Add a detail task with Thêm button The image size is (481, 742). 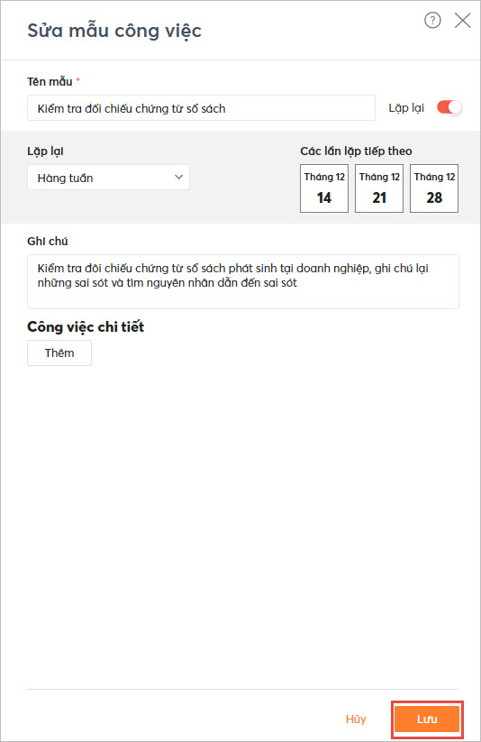59,353
